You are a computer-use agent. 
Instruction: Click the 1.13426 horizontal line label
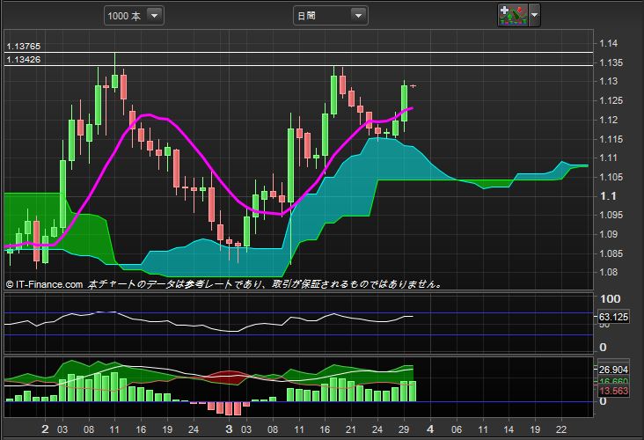tap(24, 60)
